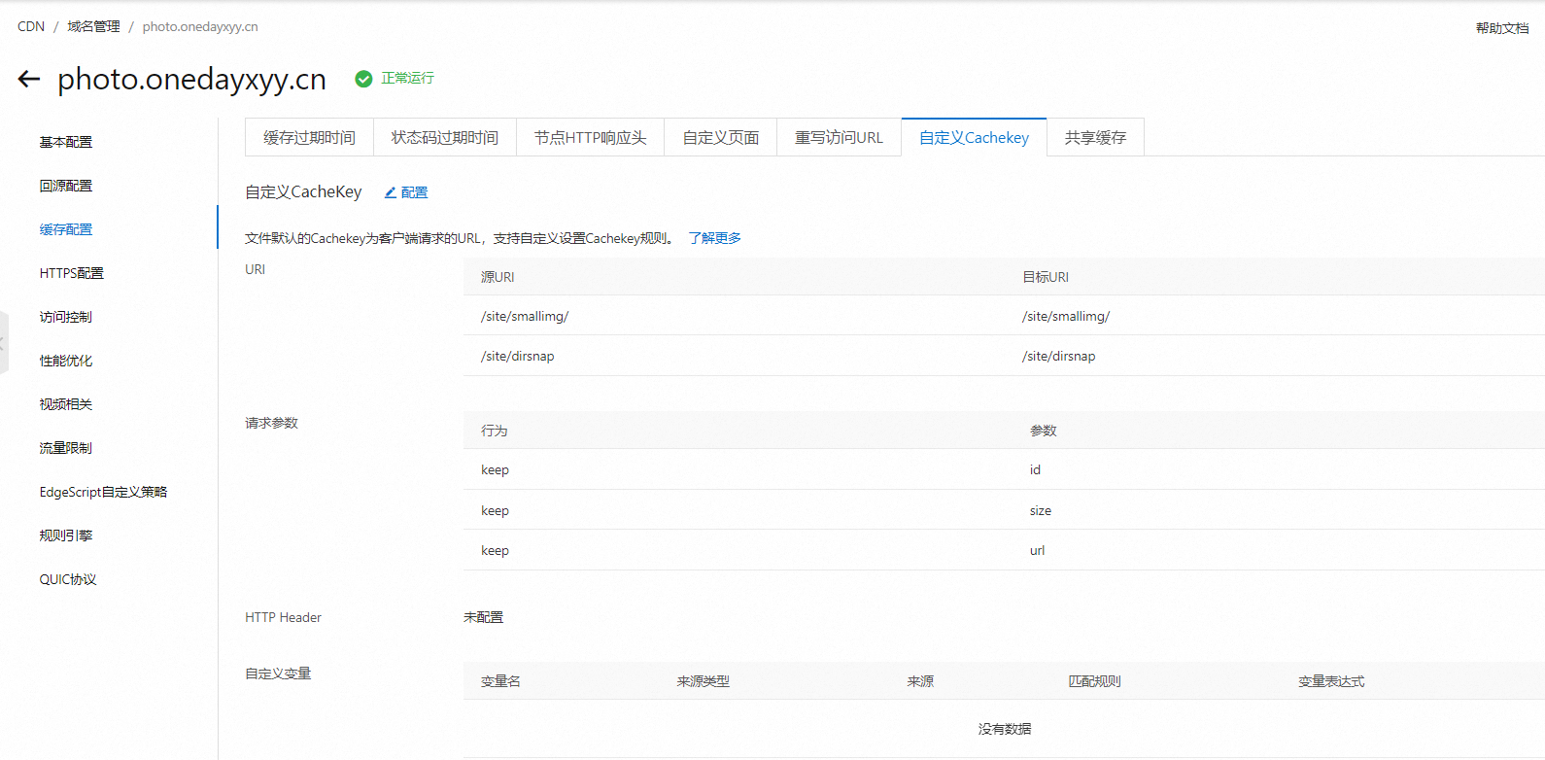Click the size parameter cell
Viewport: 1545px width, 760px height.
tap(1041, 510)
